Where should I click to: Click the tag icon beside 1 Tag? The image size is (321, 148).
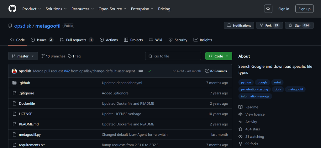70,56
